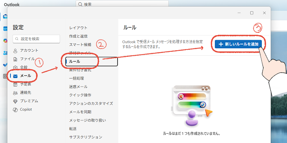Open the ファイル settings category
Screen dimensions: 287x143
tap(24, 59)
